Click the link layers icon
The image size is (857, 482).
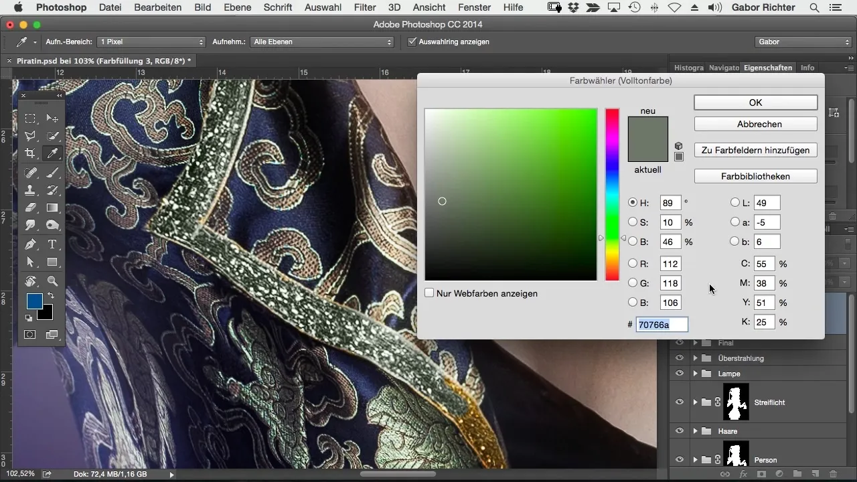(x=725, y=473)
